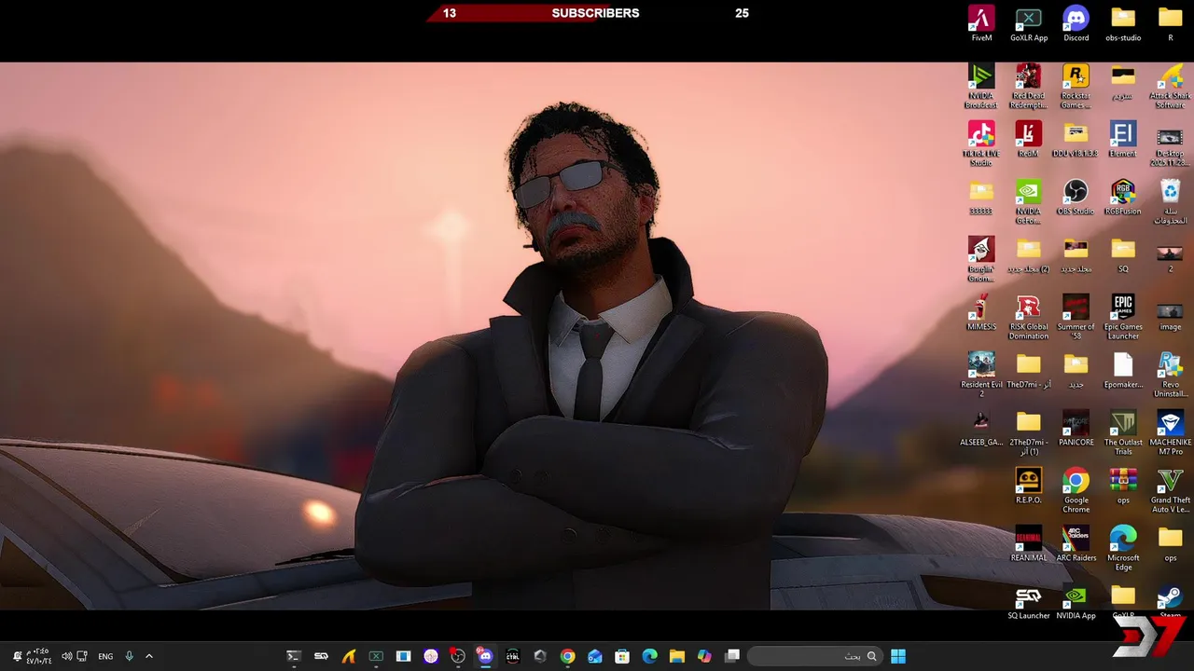Screen dimensions: 1194x671
Task: Open the volume control in system tray
Action: click(x=66, y=656)
